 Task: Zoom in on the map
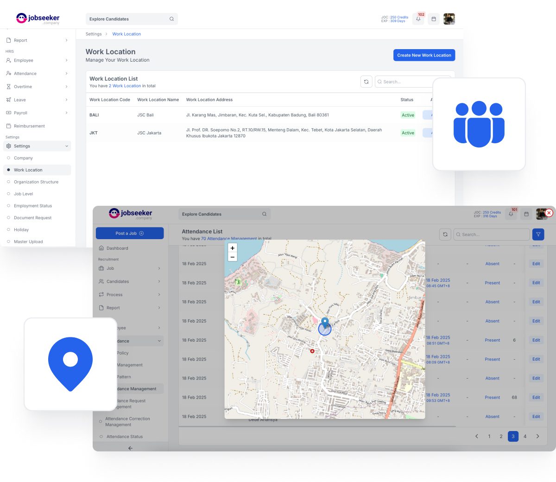(x=233, y=248)
